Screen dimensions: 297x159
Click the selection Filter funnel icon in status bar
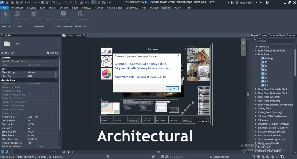tap(282, 157)
